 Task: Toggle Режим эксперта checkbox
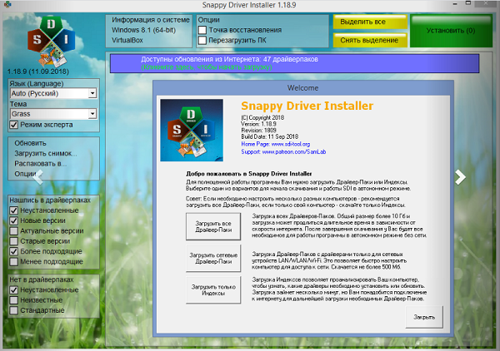tap(13, 125)
